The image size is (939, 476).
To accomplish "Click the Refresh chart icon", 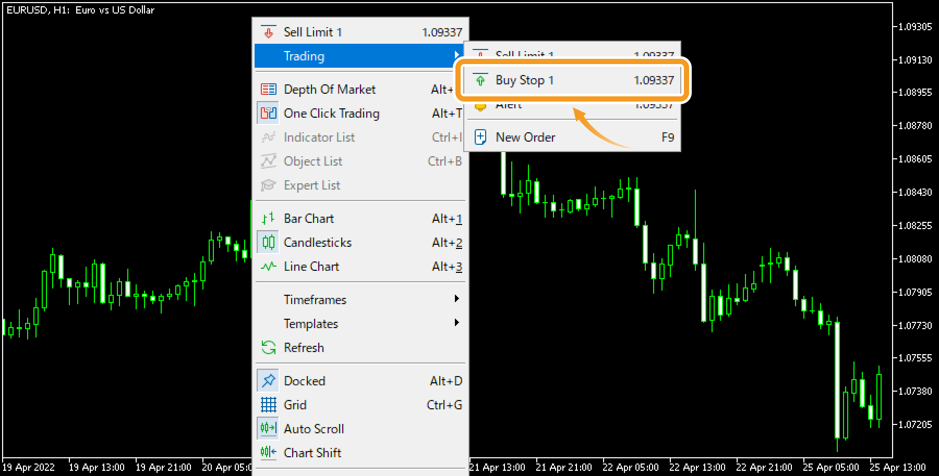I will [269, 347].
